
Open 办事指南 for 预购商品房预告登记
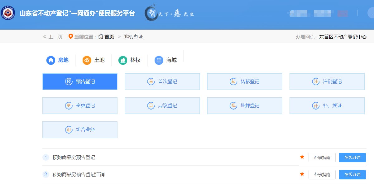coord(322,158)
